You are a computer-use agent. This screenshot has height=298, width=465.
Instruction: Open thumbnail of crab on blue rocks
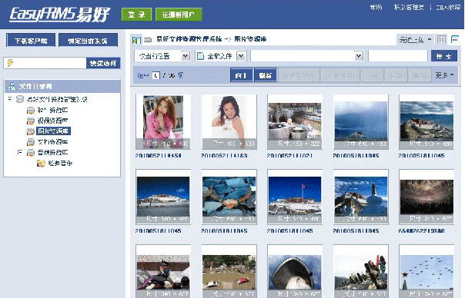[229, 197]
